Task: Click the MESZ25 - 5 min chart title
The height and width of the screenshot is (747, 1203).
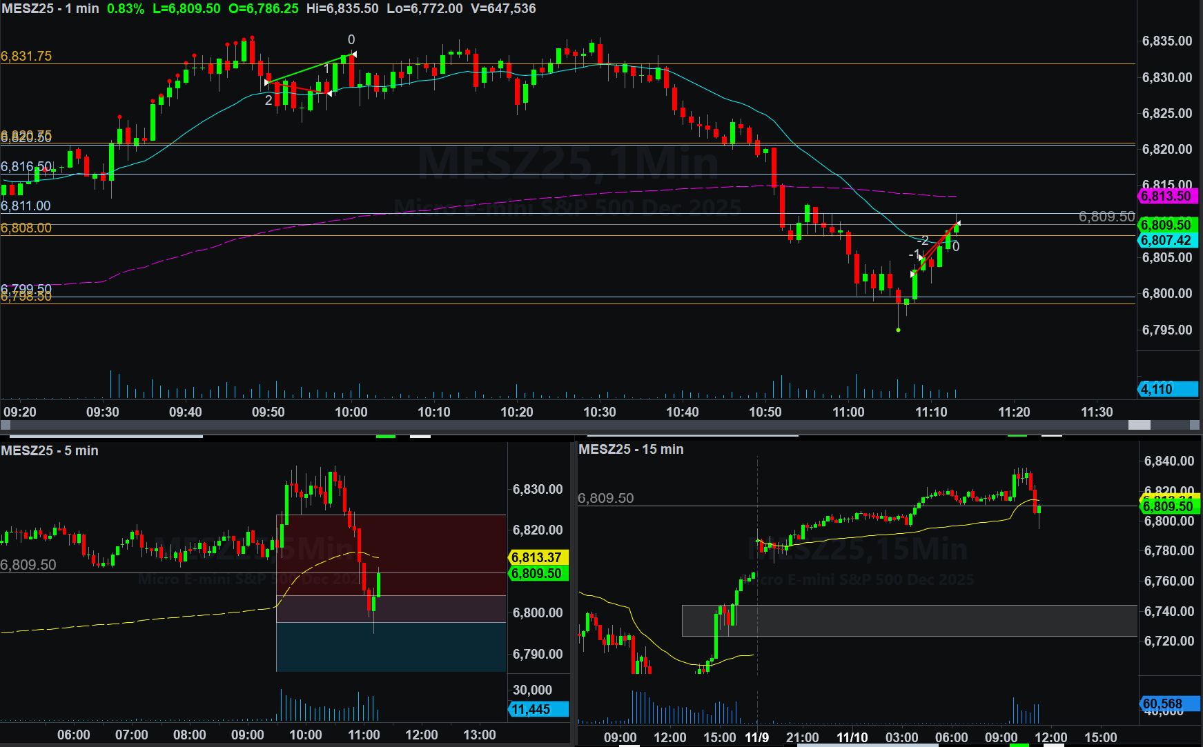Action: (x=50, y=450)
